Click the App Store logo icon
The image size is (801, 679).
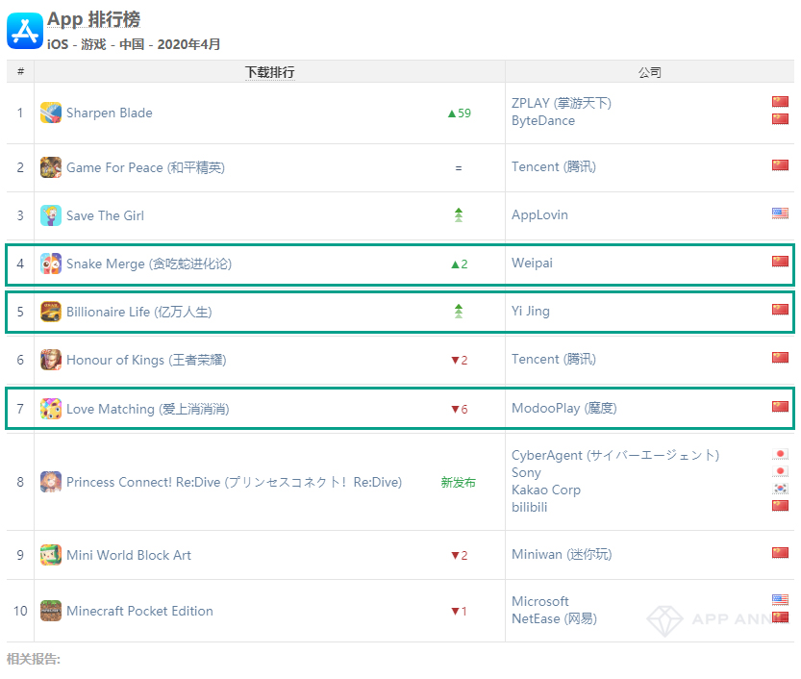25,30
